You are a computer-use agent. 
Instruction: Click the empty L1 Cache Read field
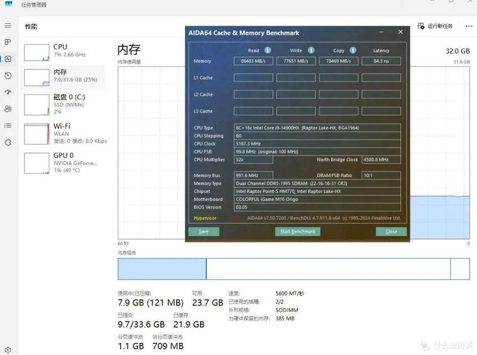click(253, 78)
